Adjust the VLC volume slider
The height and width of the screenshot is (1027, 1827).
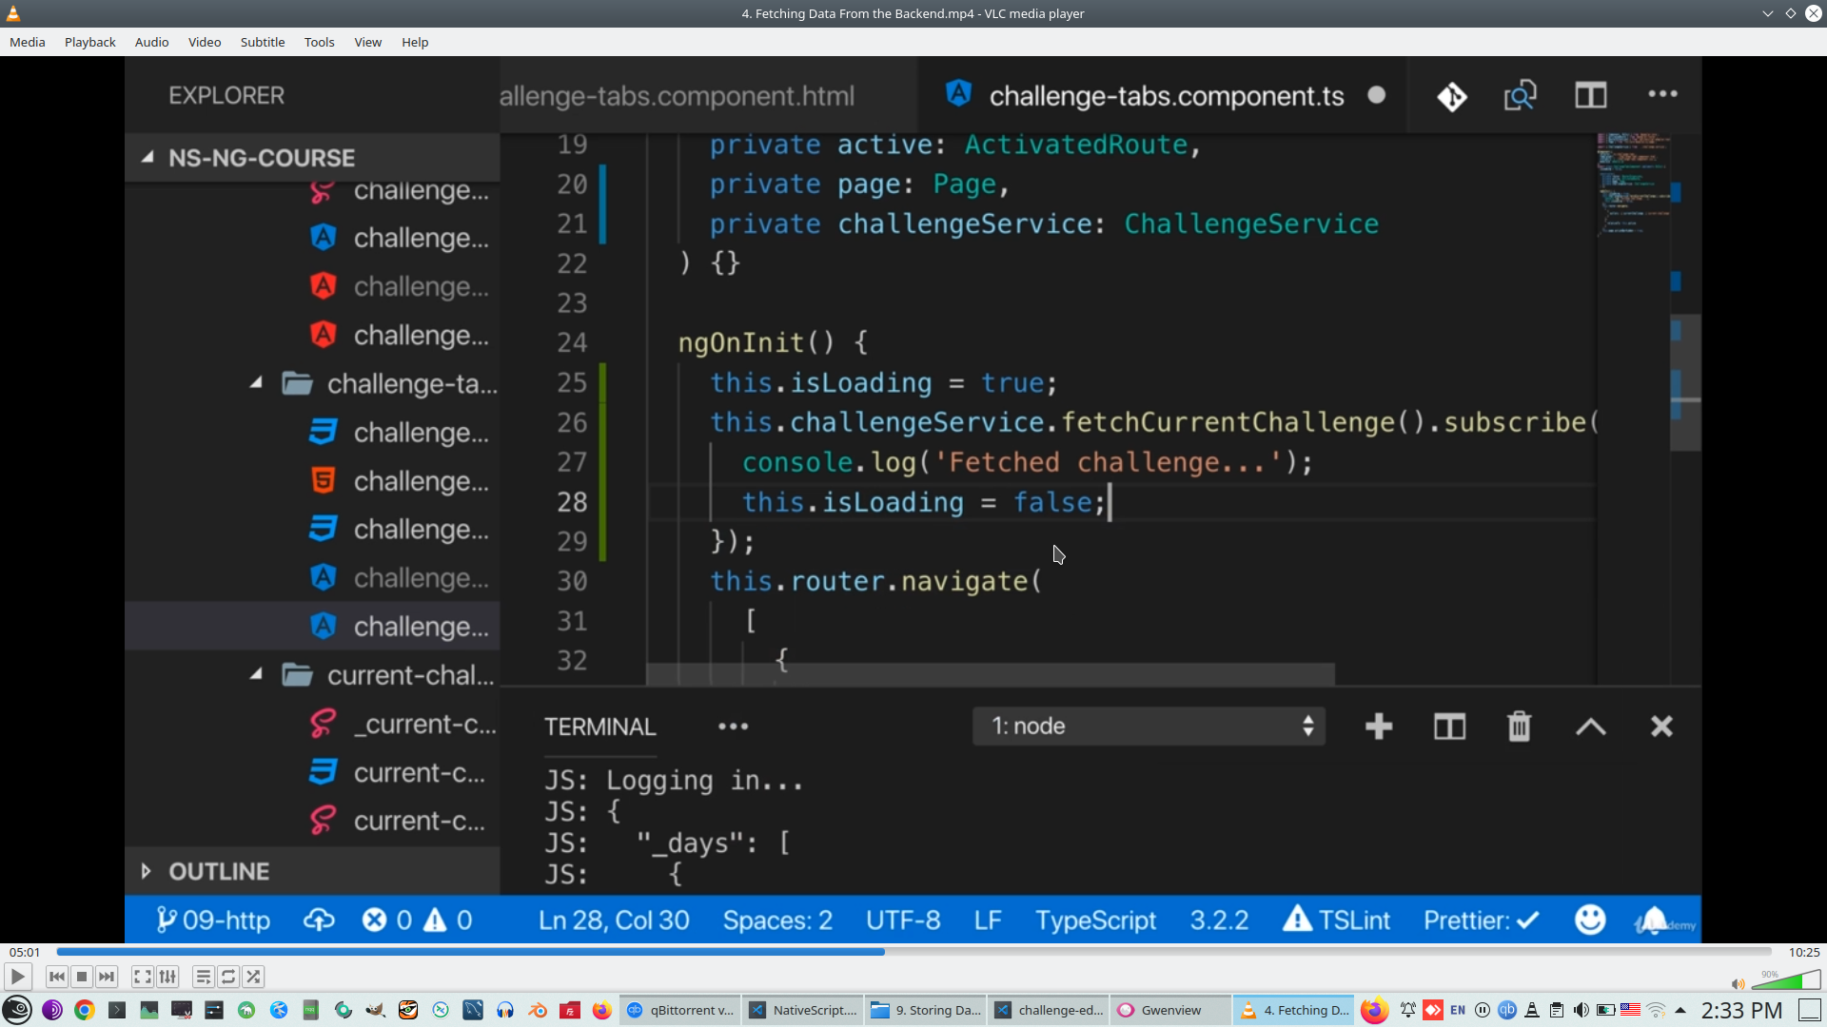1787,980
